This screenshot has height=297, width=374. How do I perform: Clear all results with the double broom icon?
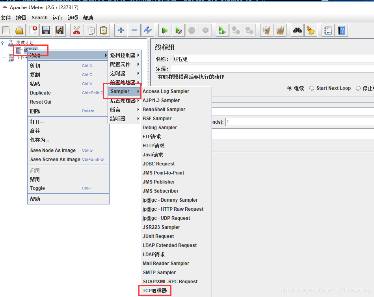pos(280,30)
